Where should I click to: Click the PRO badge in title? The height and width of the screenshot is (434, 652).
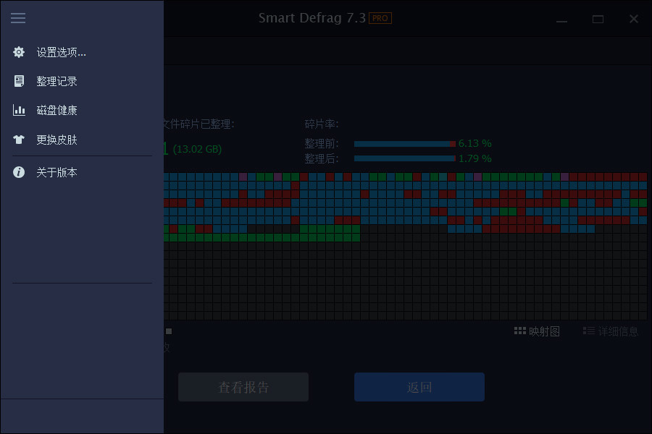[380, 18]
